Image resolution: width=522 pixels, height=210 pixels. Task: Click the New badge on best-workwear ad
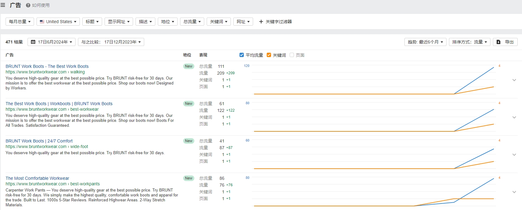[x=189, y=104]
